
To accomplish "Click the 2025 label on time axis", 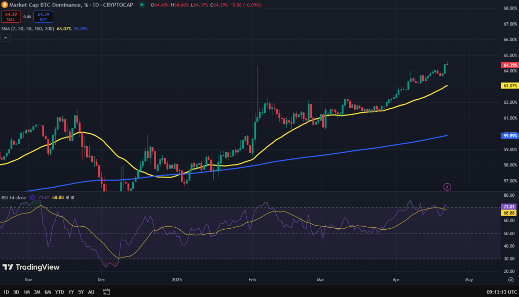I will coord(177,280).
